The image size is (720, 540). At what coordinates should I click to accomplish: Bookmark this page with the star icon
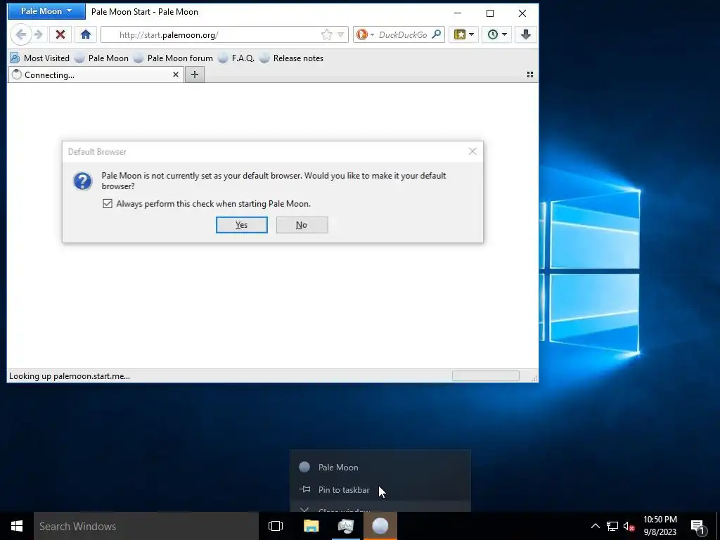tap(326, 35)
